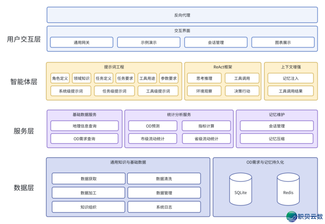Click the 系统级提示词 box
This screenshot has height=224, width=325.
[71, 91]
